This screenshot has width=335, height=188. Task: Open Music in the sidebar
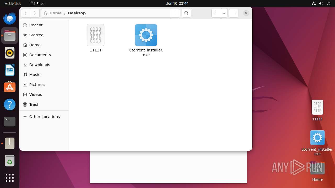44,75
